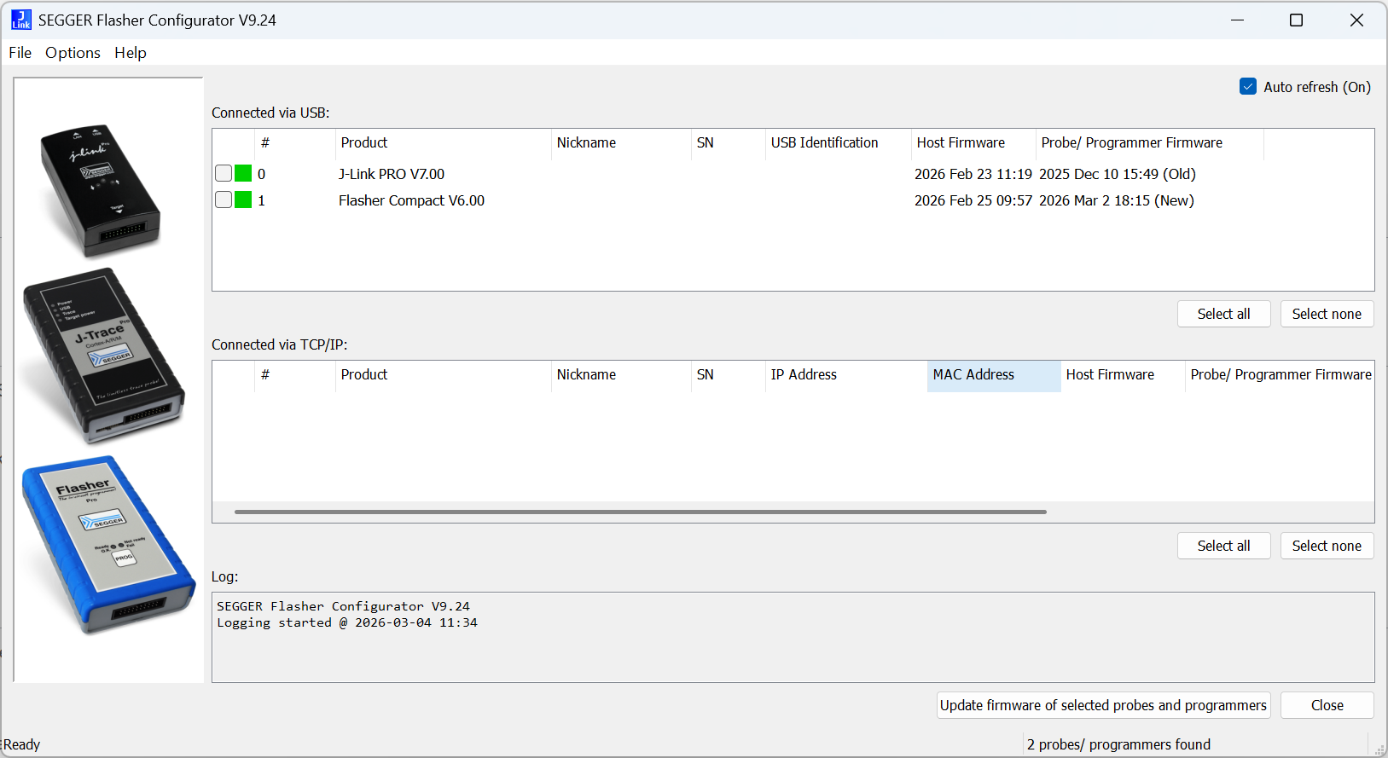Check the J-Link PRO V7.00 checkbox
The width and height of the screenshot is (1388, 758).
224,174
